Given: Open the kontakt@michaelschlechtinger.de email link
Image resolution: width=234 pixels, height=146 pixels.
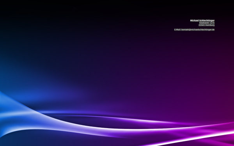Looking at the screenshot, I should coord(198,30).
